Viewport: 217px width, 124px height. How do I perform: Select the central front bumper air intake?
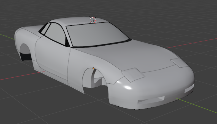pos(151,100)
